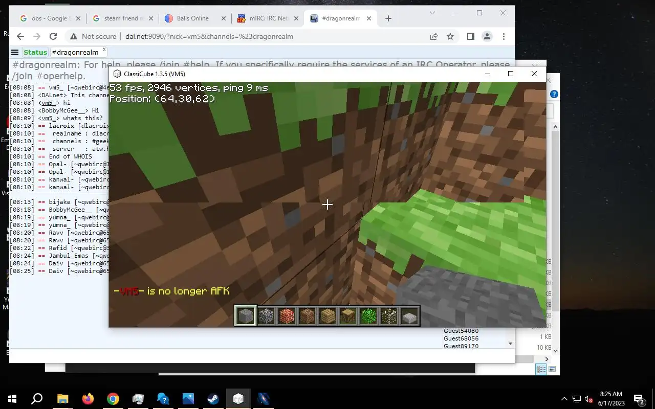This screenshot has height=409, width=655.
Task: Select the leaves block in the hotbar
Action: pos(368,316)
